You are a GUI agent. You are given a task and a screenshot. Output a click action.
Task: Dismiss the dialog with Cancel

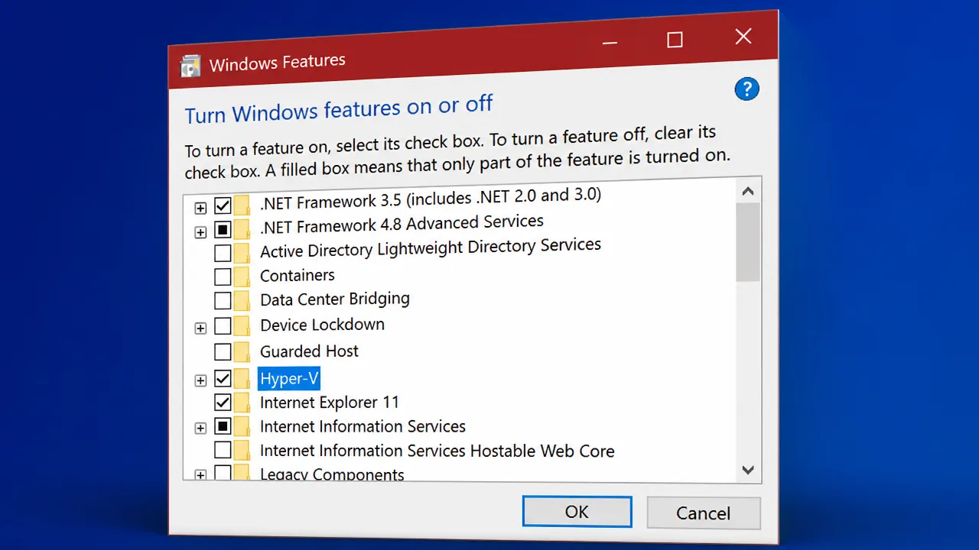coord(704,513)
